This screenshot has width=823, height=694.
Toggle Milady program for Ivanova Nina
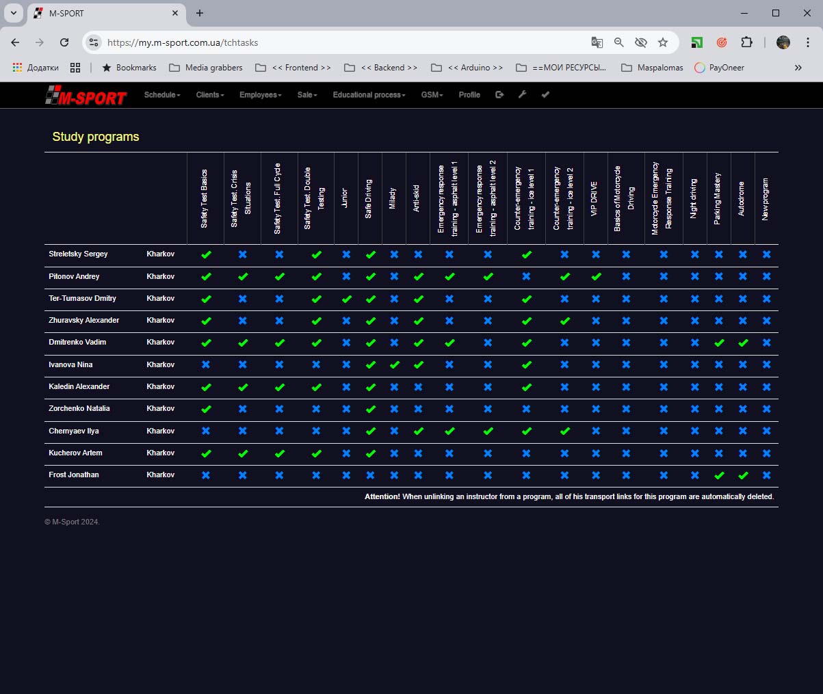[394, 365]
